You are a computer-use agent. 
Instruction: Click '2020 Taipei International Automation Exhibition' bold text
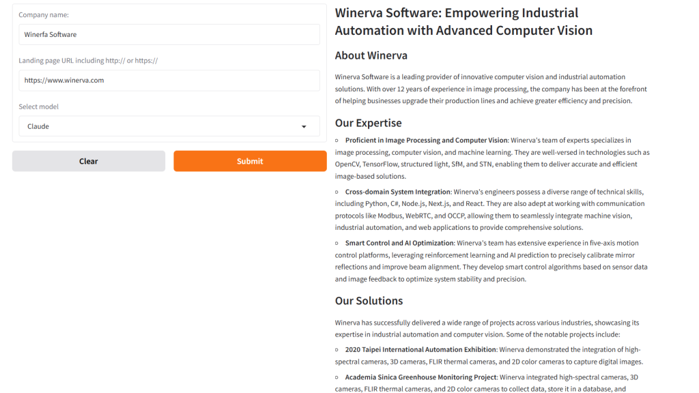coord(420,349)
